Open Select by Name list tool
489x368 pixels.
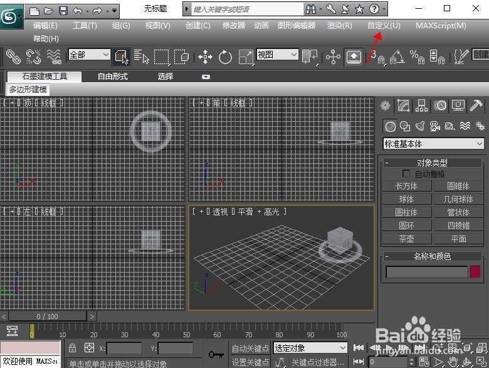141,57
